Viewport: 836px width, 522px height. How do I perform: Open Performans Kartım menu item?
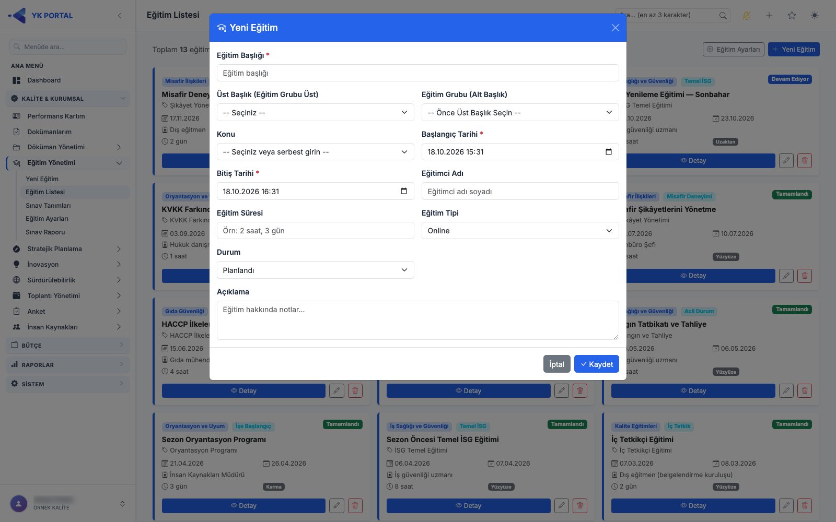[68, 116]
